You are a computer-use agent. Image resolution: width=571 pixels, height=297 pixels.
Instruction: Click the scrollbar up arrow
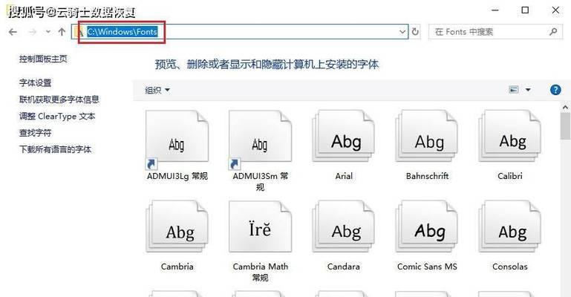coord(565,108)
